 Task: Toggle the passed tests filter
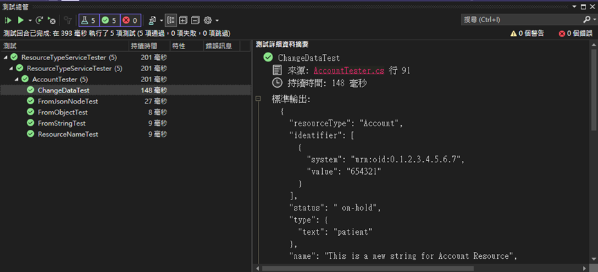point(110,20)
